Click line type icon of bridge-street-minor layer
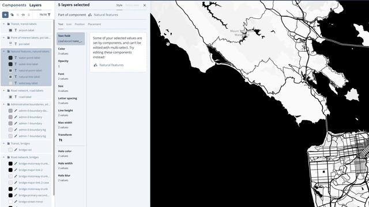 16,202
